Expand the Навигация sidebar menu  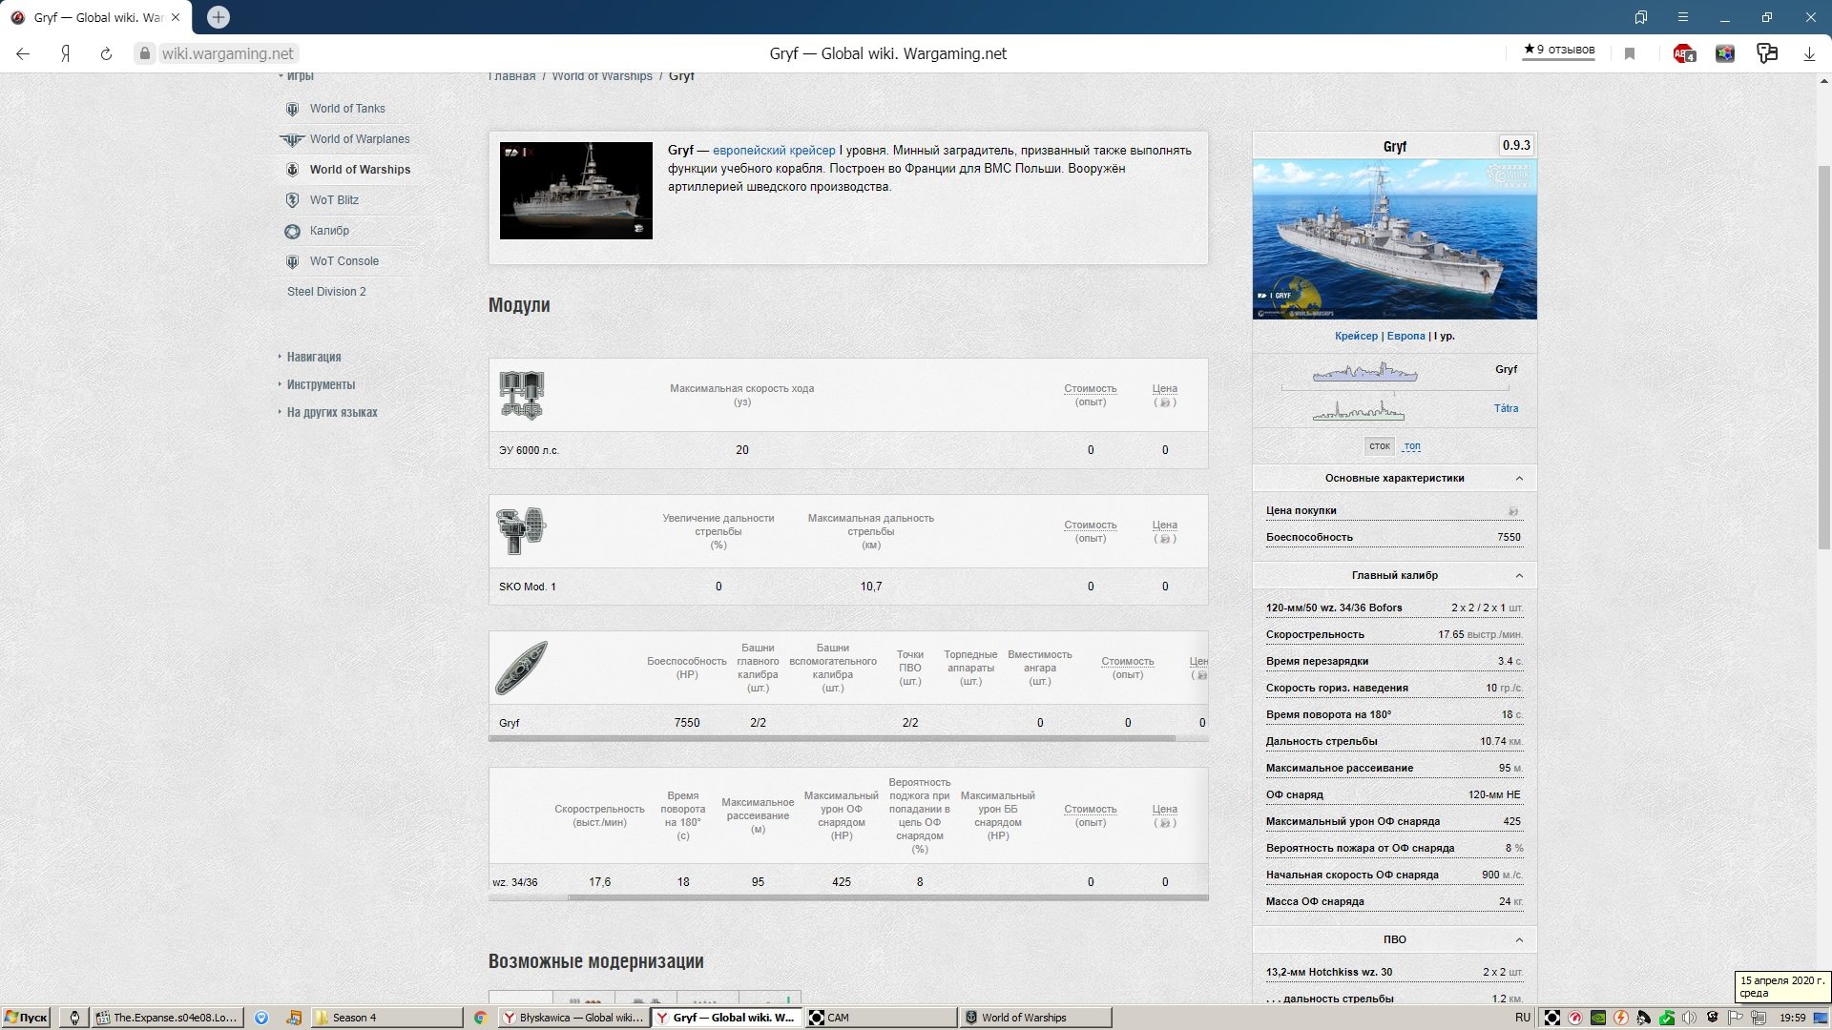(x=314, y=357)
